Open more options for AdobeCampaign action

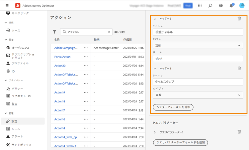86,48
